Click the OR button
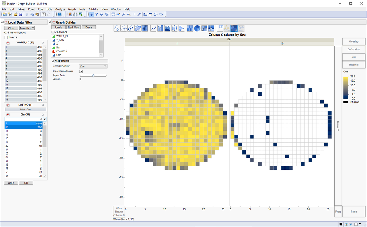This screenshot has height=227, width=367. tap(26, 183)
